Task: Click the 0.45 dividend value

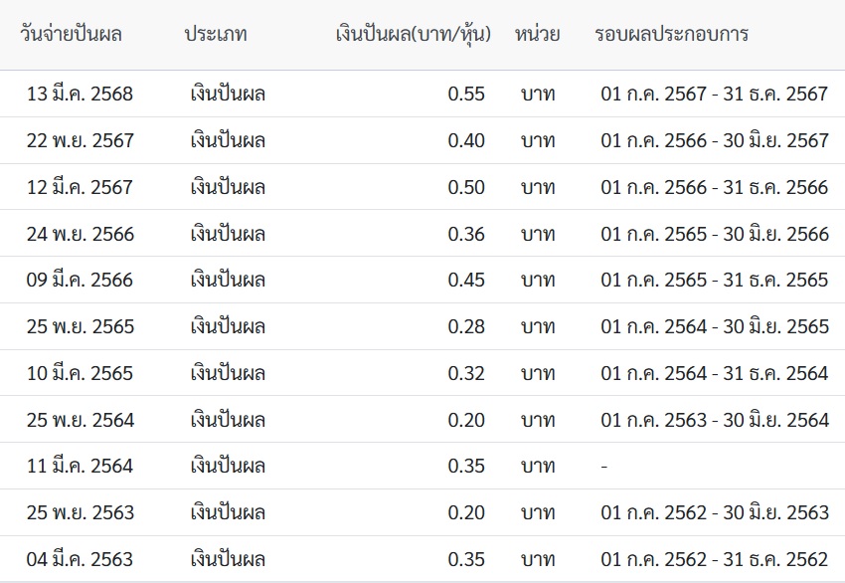Action: (466, 280)
